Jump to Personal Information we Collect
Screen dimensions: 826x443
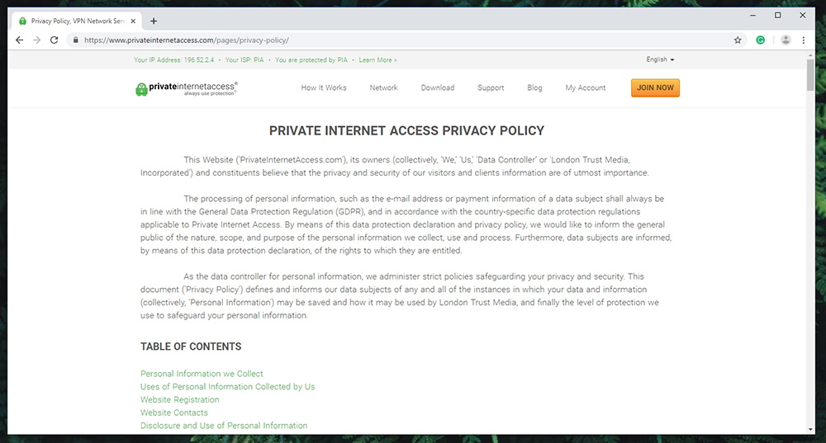tap(202, 374)
